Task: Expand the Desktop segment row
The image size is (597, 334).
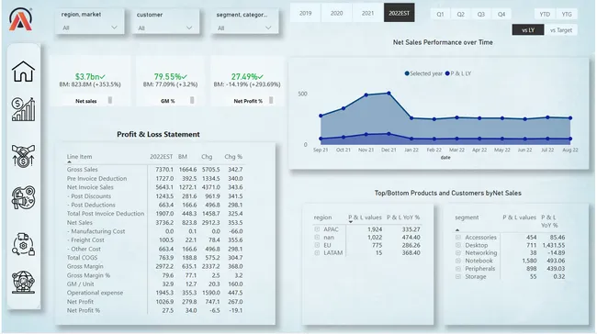Action: point(458,245)
